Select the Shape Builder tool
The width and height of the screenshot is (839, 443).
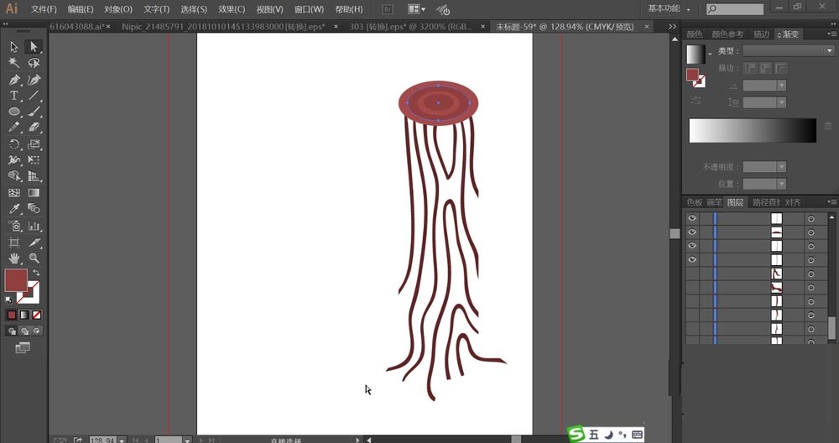point(14,176)
